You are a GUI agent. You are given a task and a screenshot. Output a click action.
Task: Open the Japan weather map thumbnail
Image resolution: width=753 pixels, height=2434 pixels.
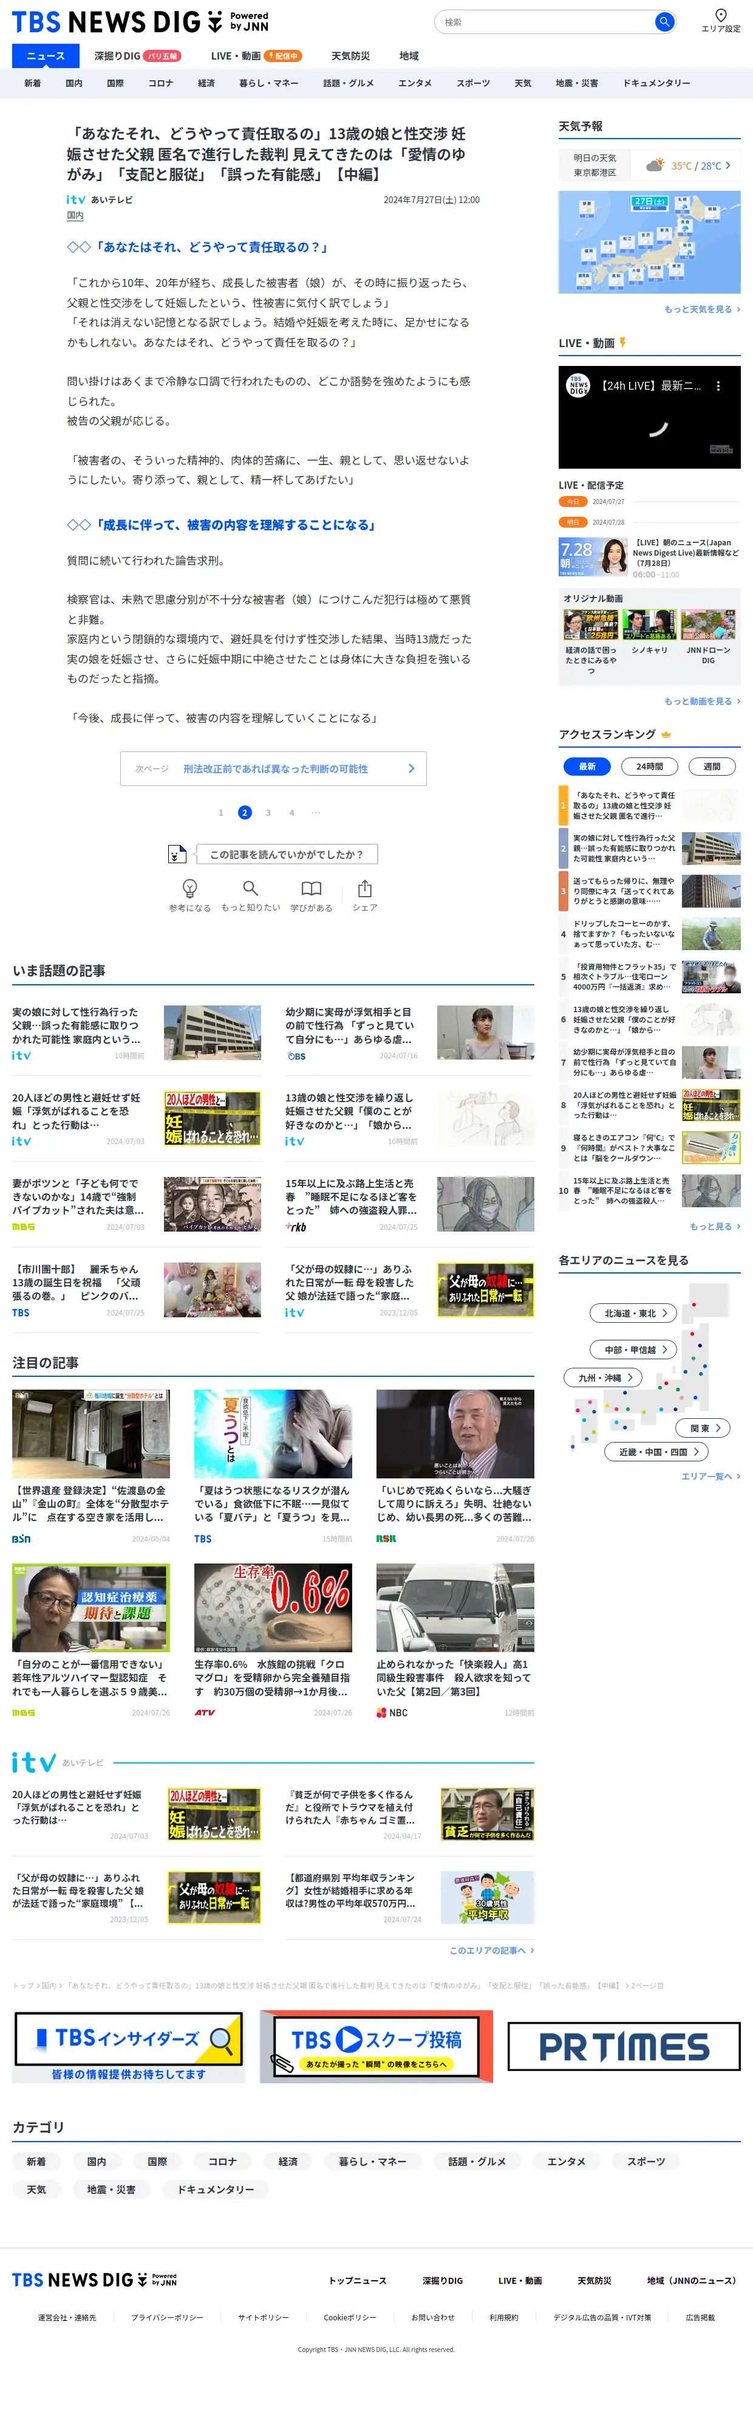(649, 242)
